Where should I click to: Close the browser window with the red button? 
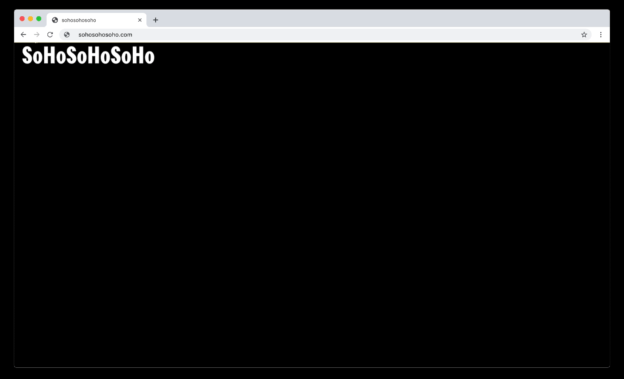point(22,19)
